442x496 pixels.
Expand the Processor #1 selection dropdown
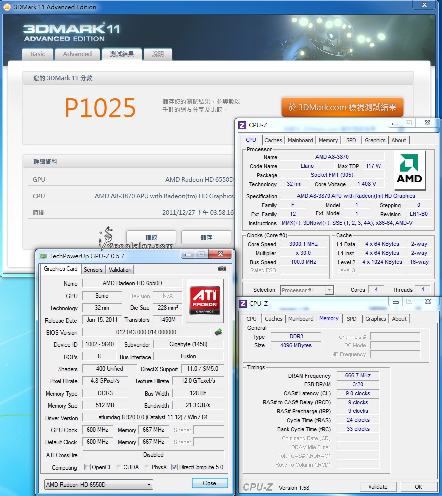(306, 290)
